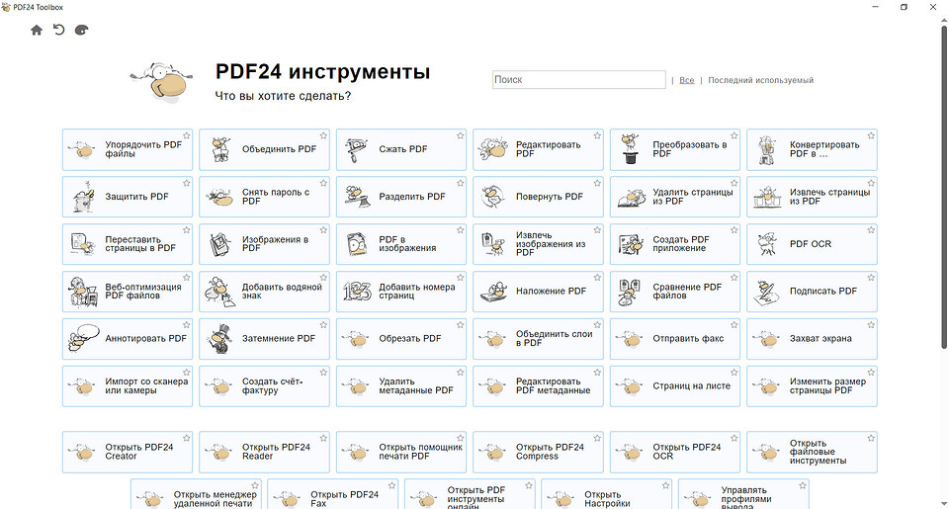
Task: Toggle the star on Подписать PDF tile
Action: tap(871, 277)
